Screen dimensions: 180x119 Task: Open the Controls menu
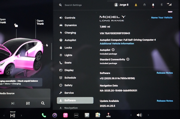67,18
